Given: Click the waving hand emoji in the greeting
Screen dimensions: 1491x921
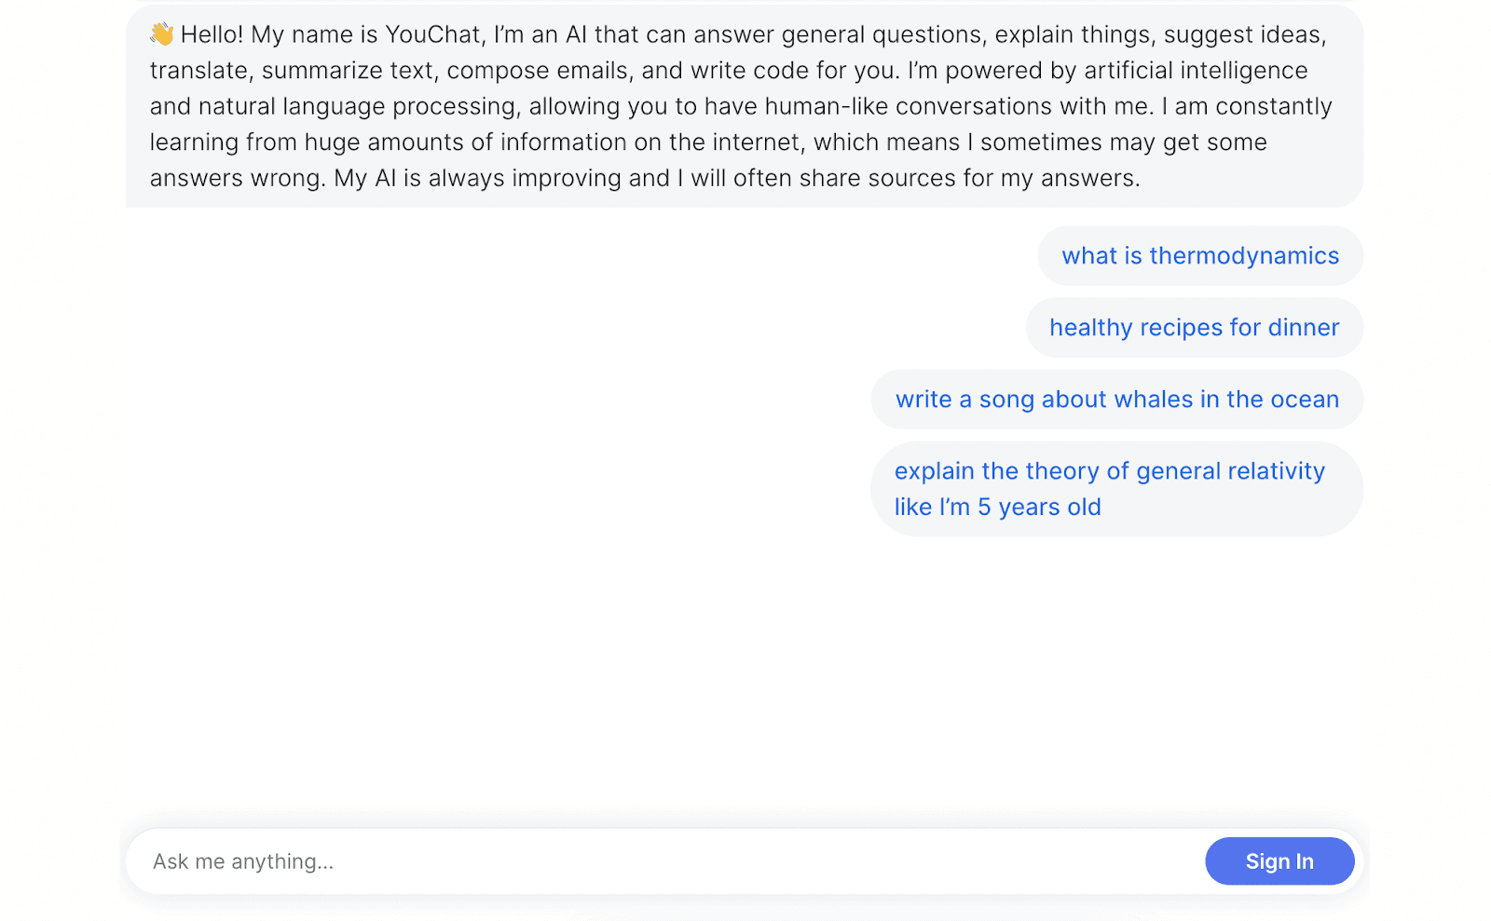Looking at the screenshot, I should [x=159, y=34].
